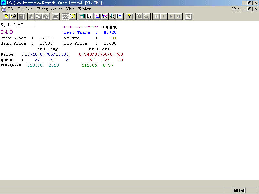The image size is (259, 194).
Task: Close the inner KLS.FPG document window
Action: [x=256, y=9]
